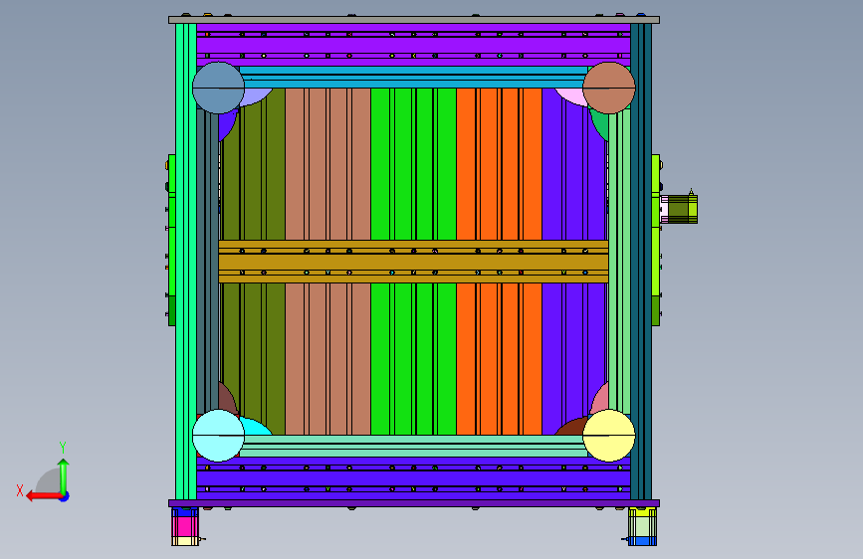Click the blue Z axis dot on the triad
The width and height of the screenshot is (863, 559).
65,496
